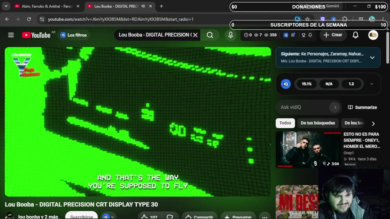Viewport: 390px width, 219px height.
Task: Click the YouTube URL in the address bar
Action: pos(121,19)
